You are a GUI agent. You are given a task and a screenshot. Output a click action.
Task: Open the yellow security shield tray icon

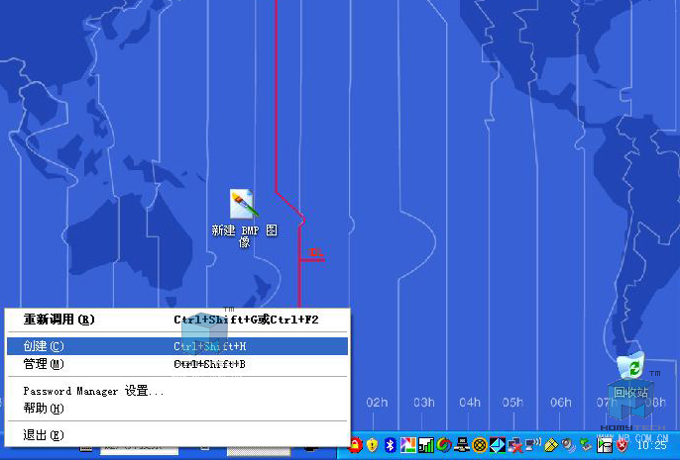tap(373, 446)
